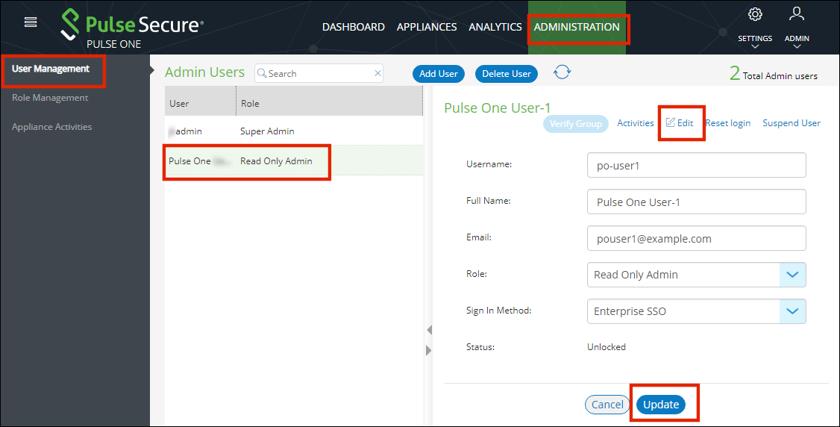Open the Admin user profile icon
840x427 pixels.
point(797,14)
